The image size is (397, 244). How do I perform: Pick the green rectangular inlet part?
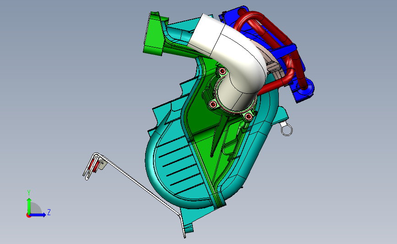click(x=154, y=33)
